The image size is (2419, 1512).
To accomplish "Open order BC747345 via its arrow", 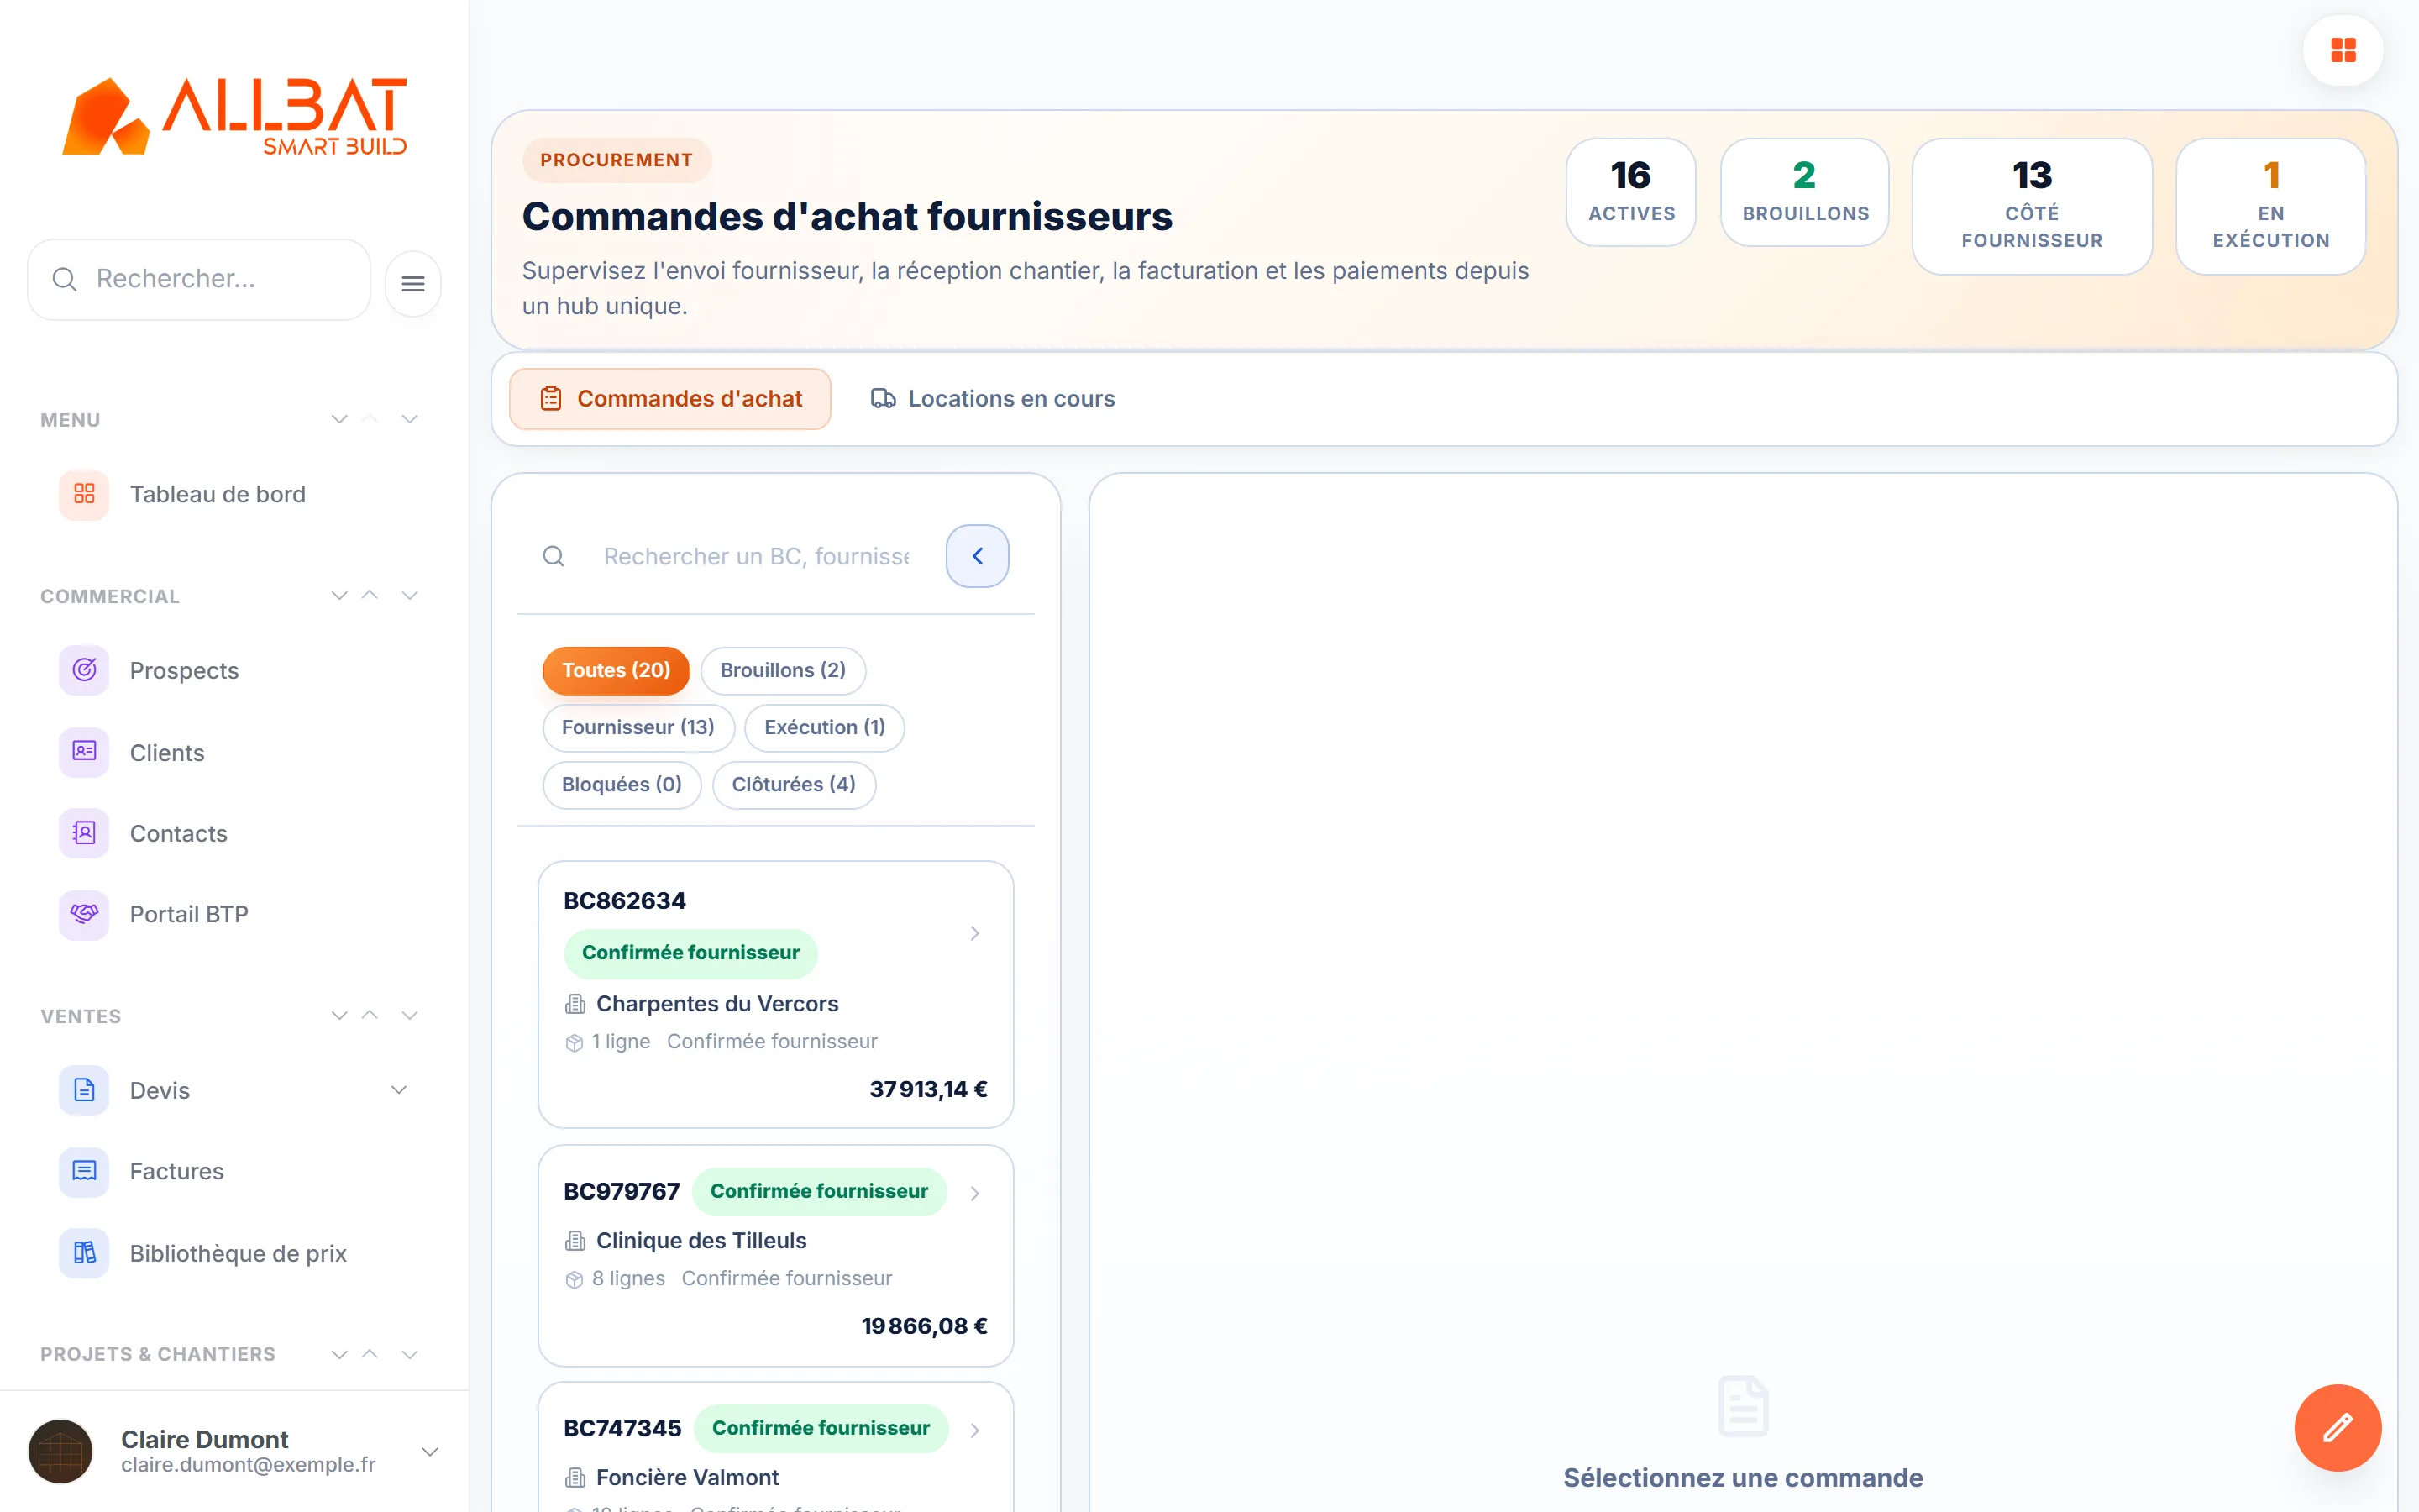I will coord(974,1430).
